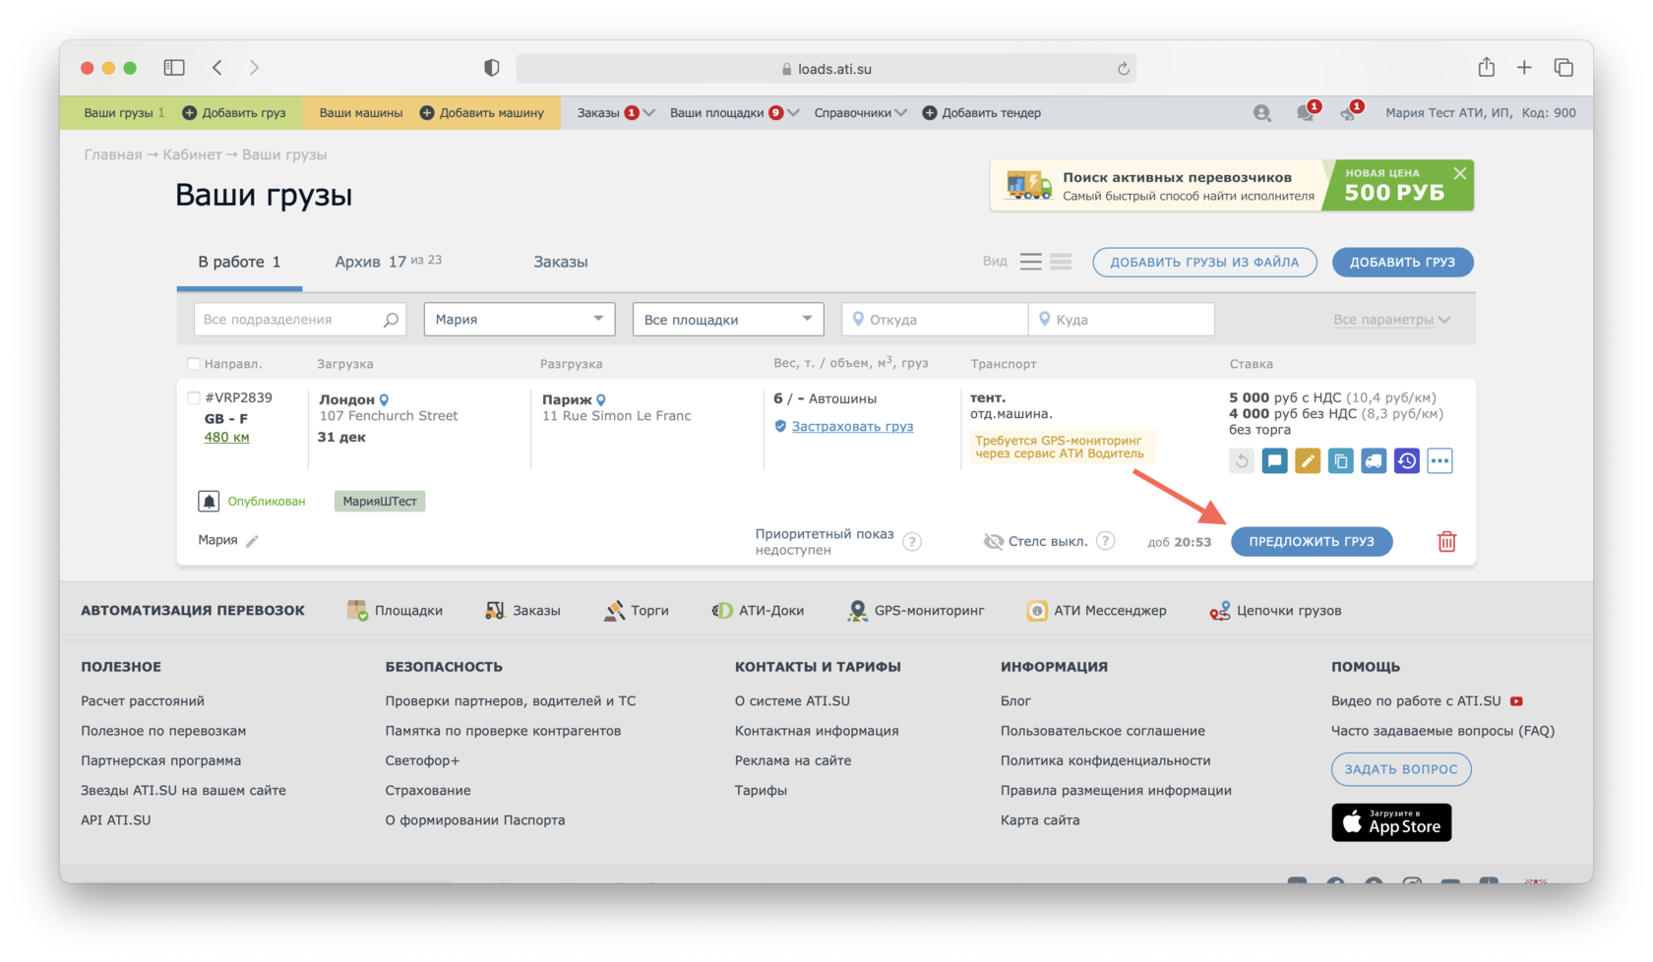This screenshot has height=962, width=1653.
Task: Open the history clock icon for the cargo
Action: click(1407, 460)
